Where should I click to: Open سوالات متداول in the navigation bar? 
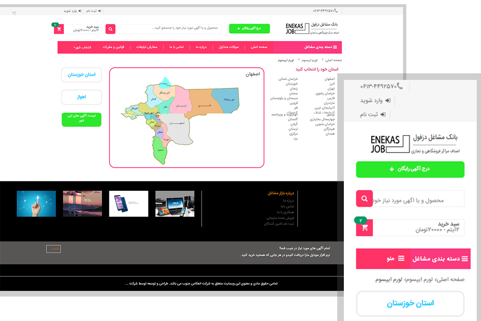tap(229, 47)
